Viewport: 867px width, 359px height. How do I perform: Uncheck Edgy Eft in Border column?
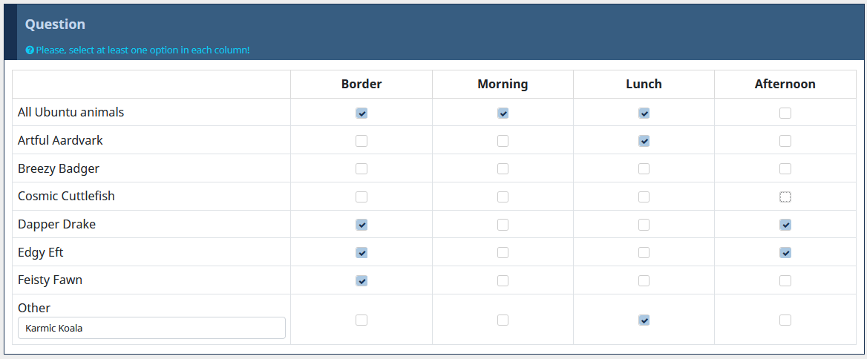(361, 253)
